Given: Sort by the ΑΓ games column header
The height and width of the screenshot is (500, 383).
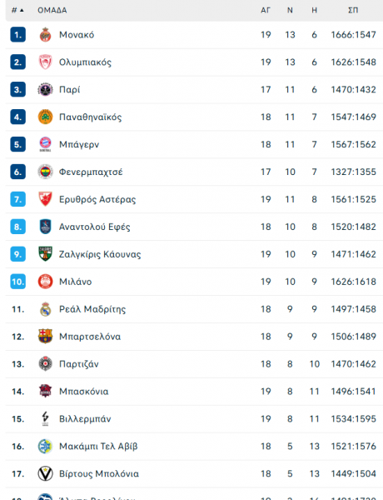Looking at the screenshot, I should 266,10.
